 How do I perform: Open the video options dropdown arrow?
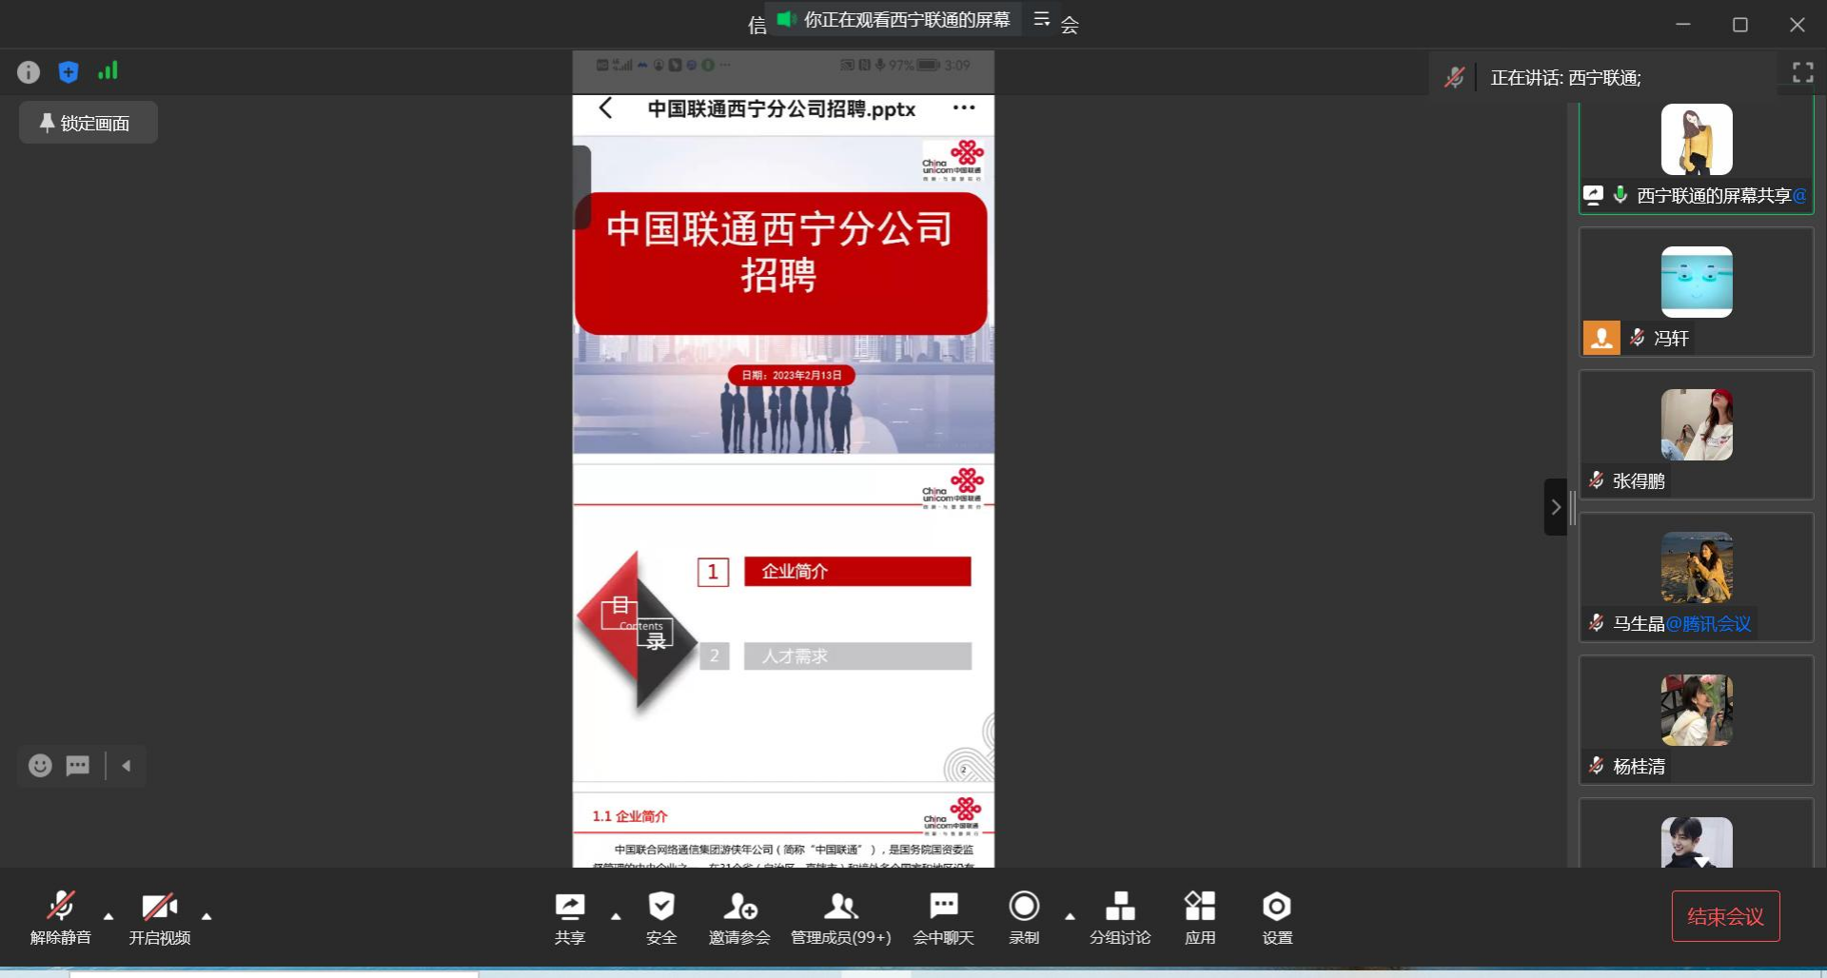coord(207,914)
